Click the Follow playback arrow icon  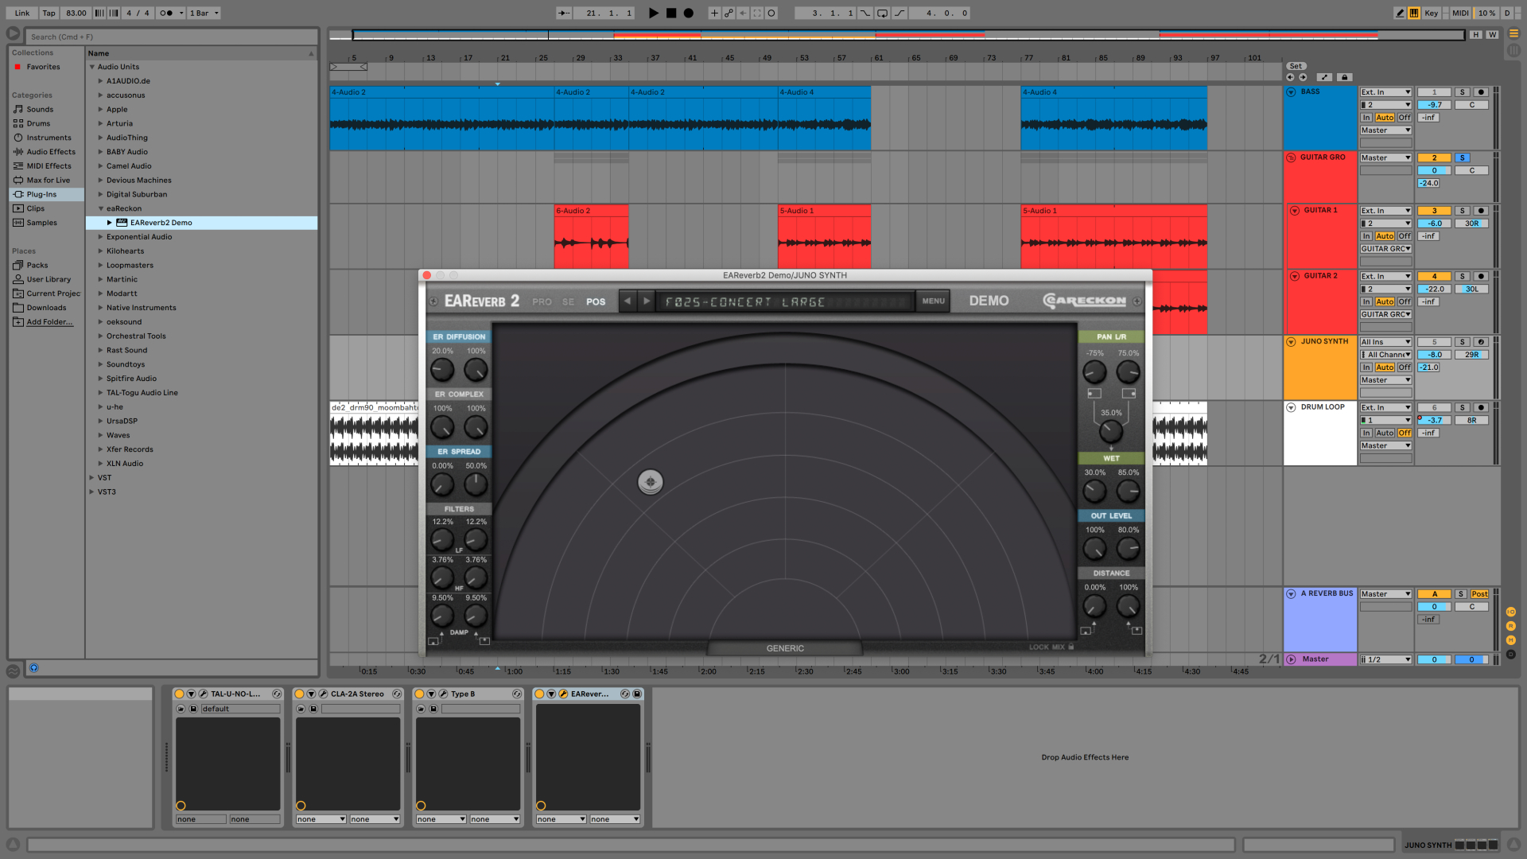563,13
